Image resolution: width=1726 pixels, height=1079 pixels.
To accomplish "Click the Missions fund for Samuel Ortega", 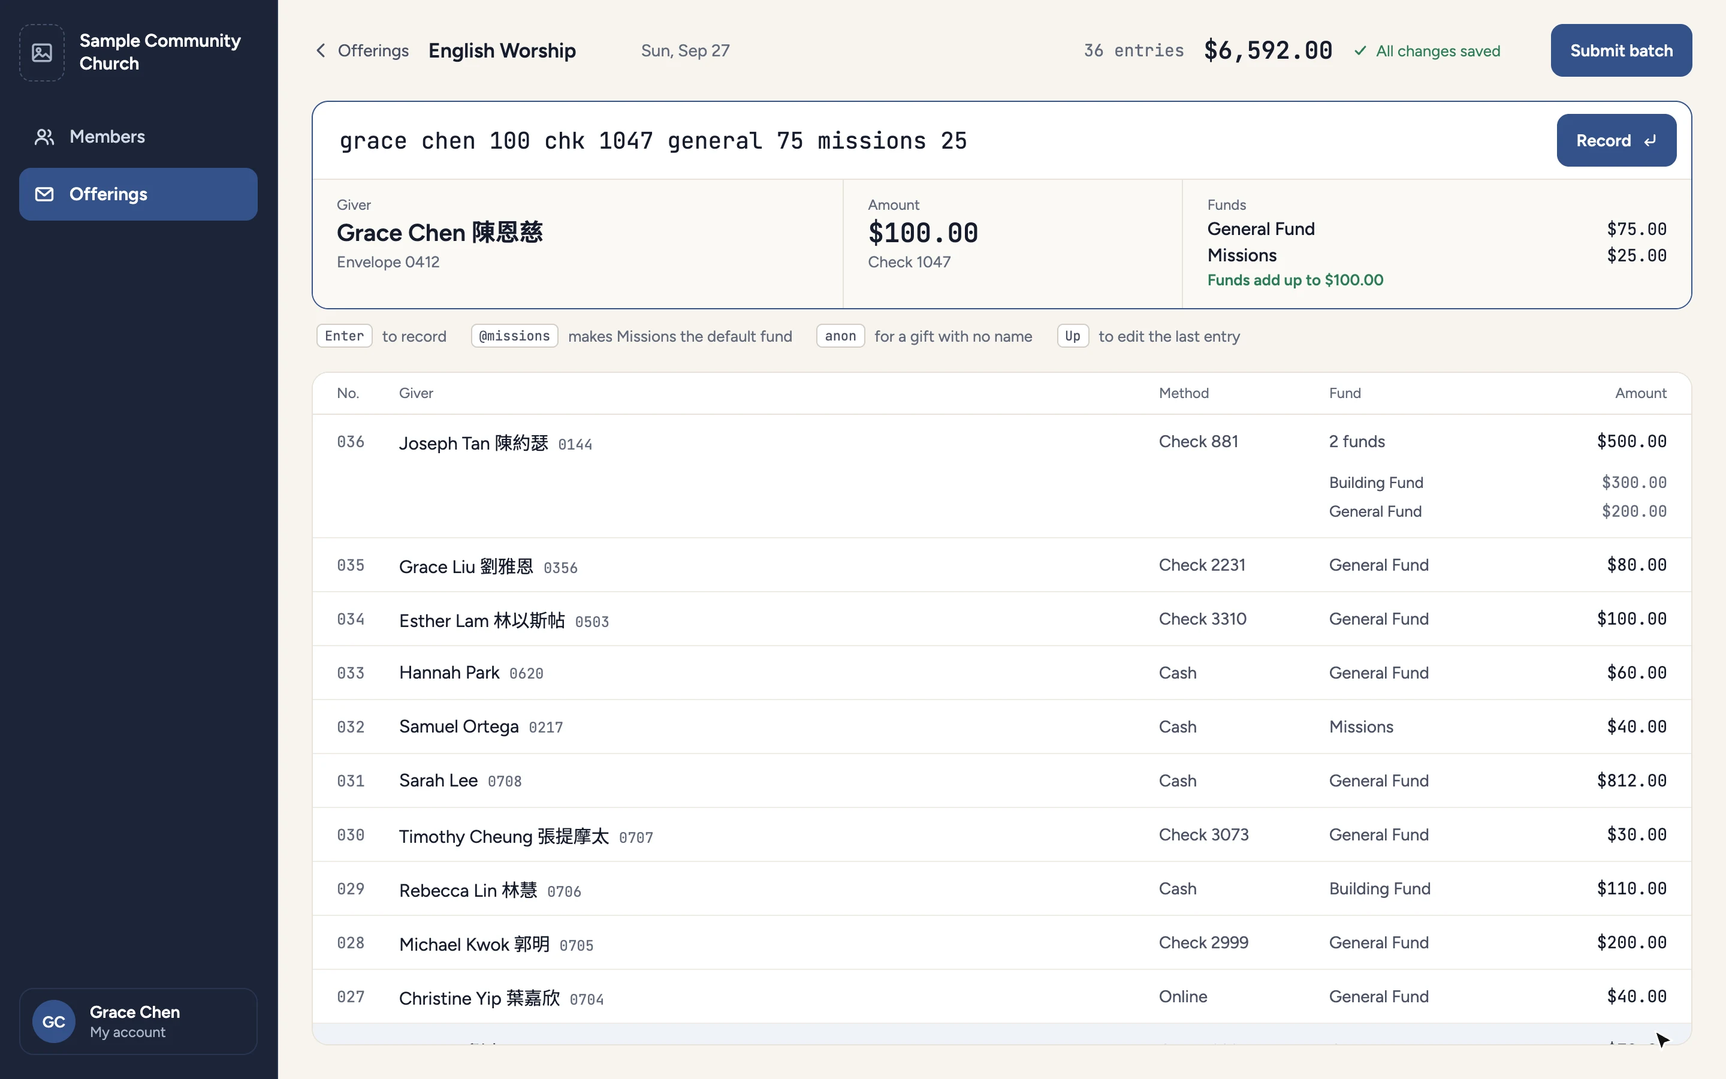I will click(x=1361, y=727).
